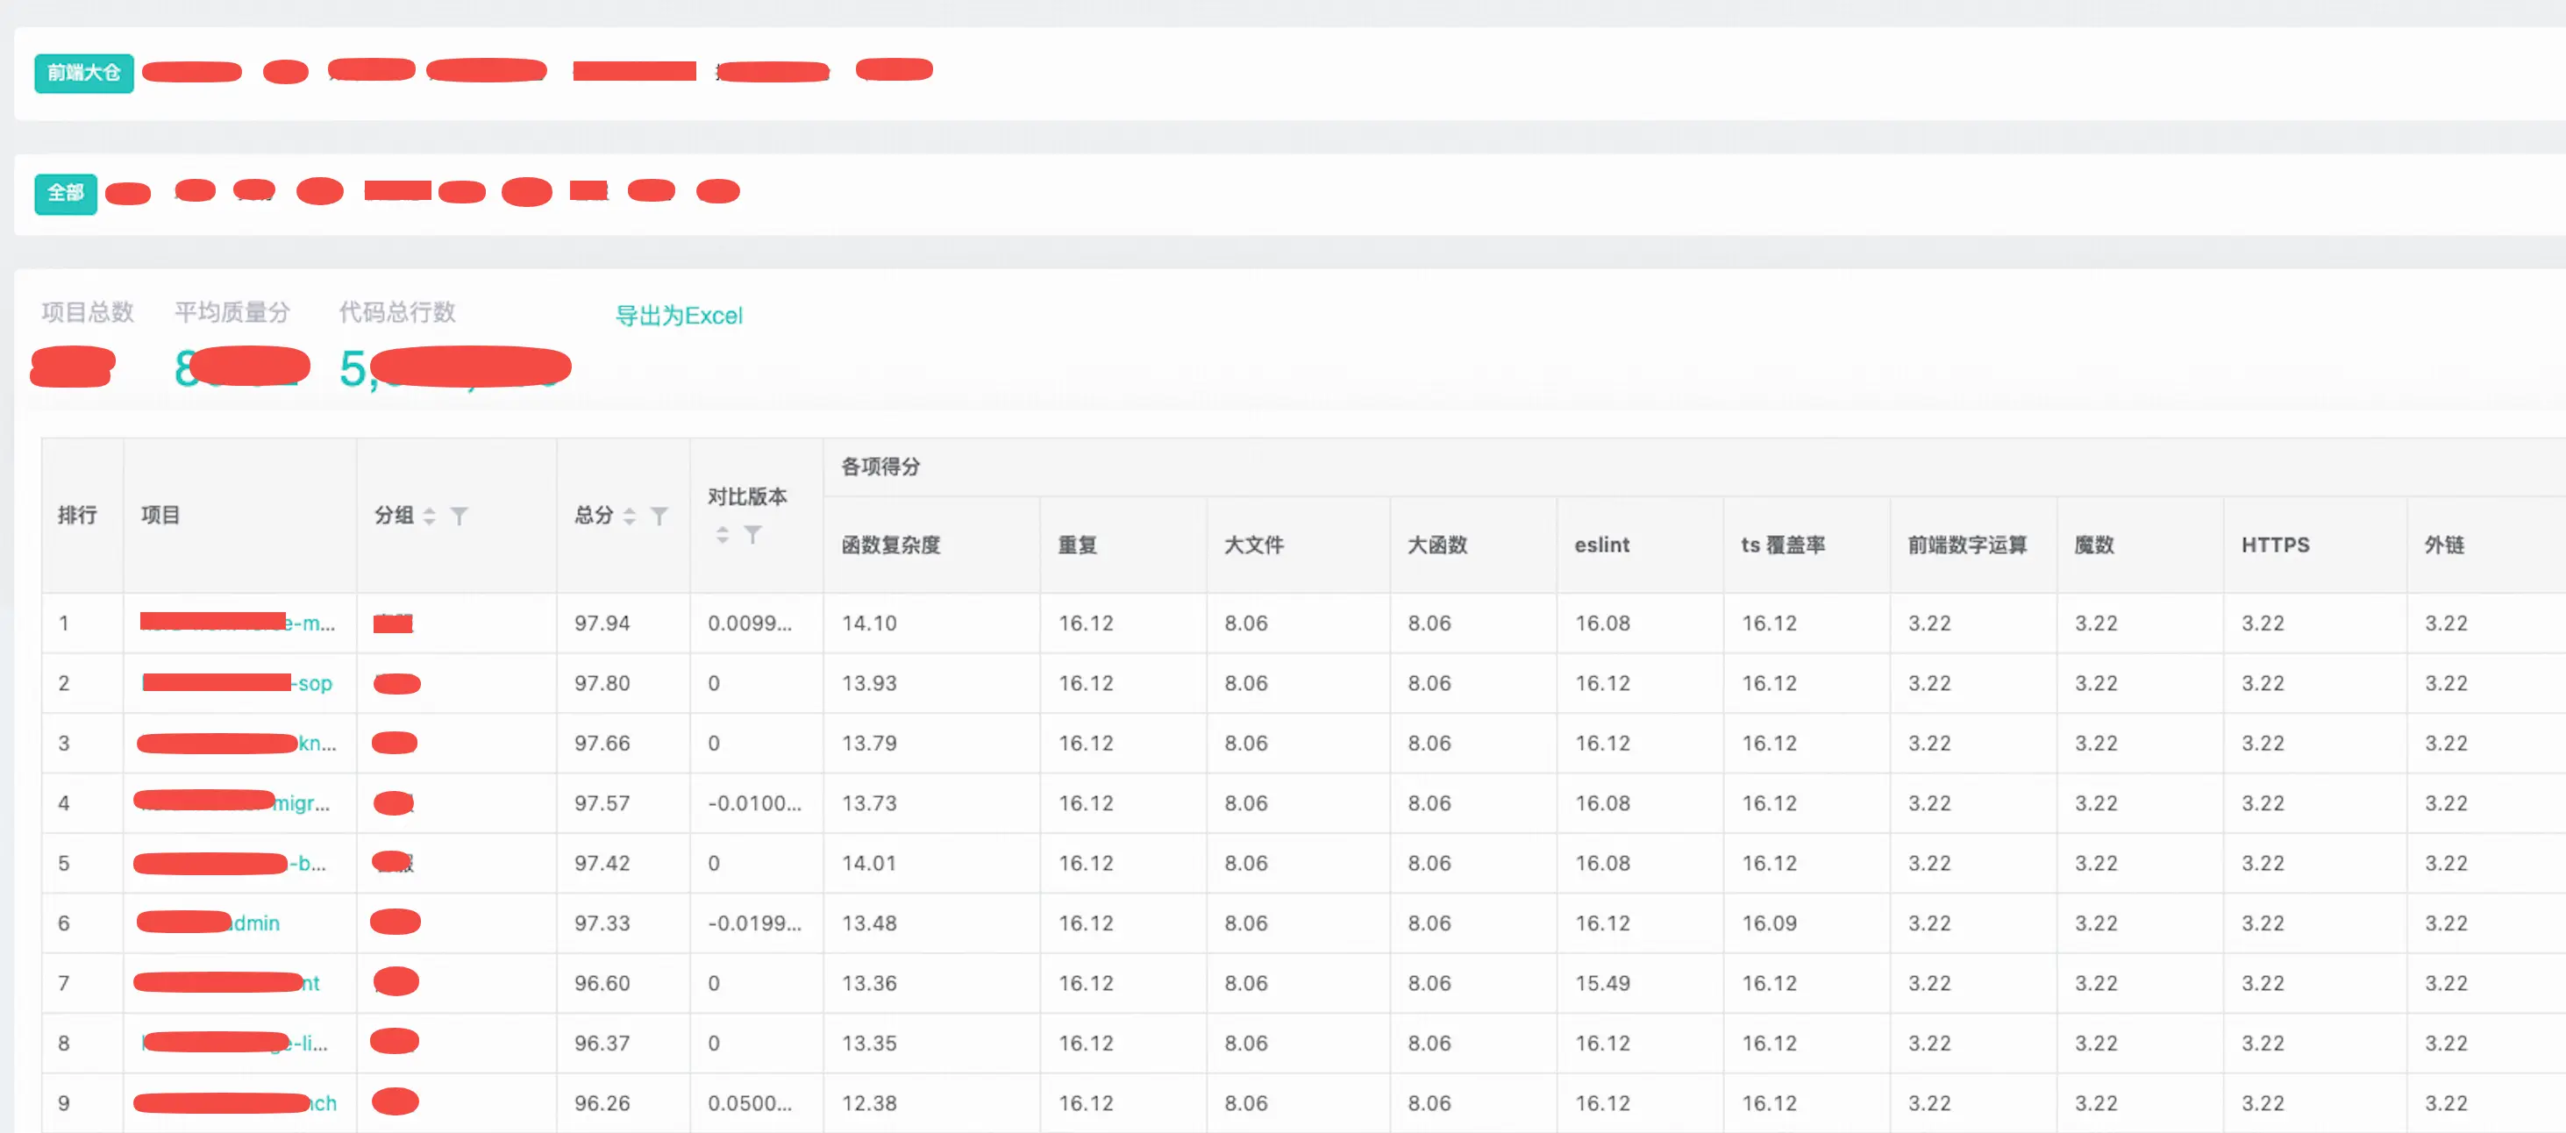Click the HTTPS column header
Viewport: 2566px width, 1133px height.
[x=2274, y=545]
